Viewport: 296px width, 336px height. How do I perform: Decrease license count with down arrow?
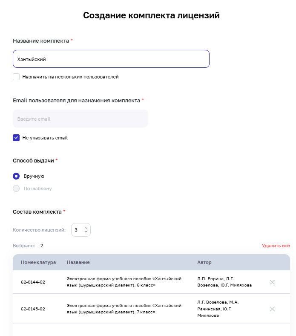[86, 232]
